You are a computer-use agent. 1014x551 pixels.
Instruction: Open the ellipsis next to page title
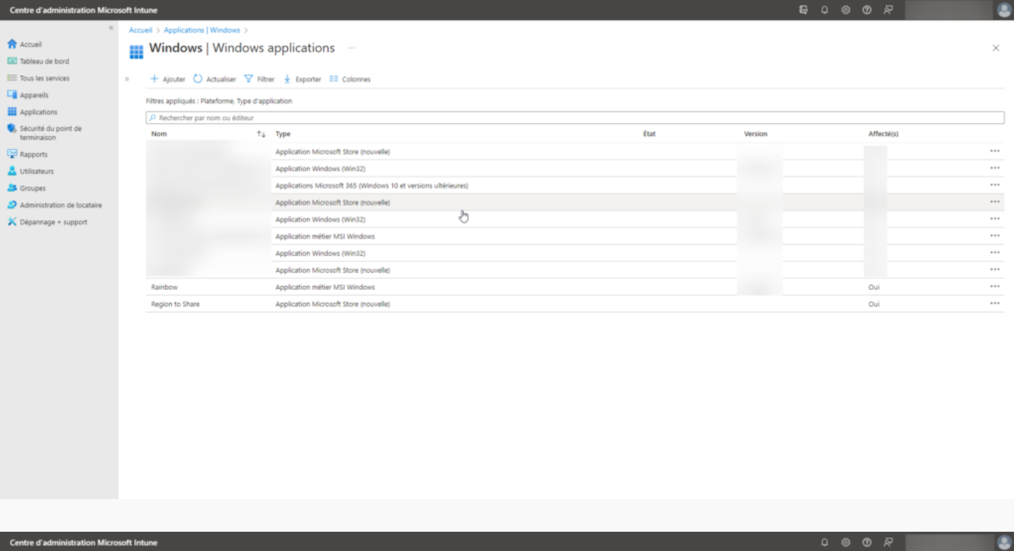(351, 48)
